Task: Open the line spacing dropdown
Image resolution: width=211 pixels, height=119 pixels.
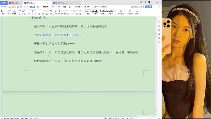Action: pyautogui.click(x=73, y=14)
